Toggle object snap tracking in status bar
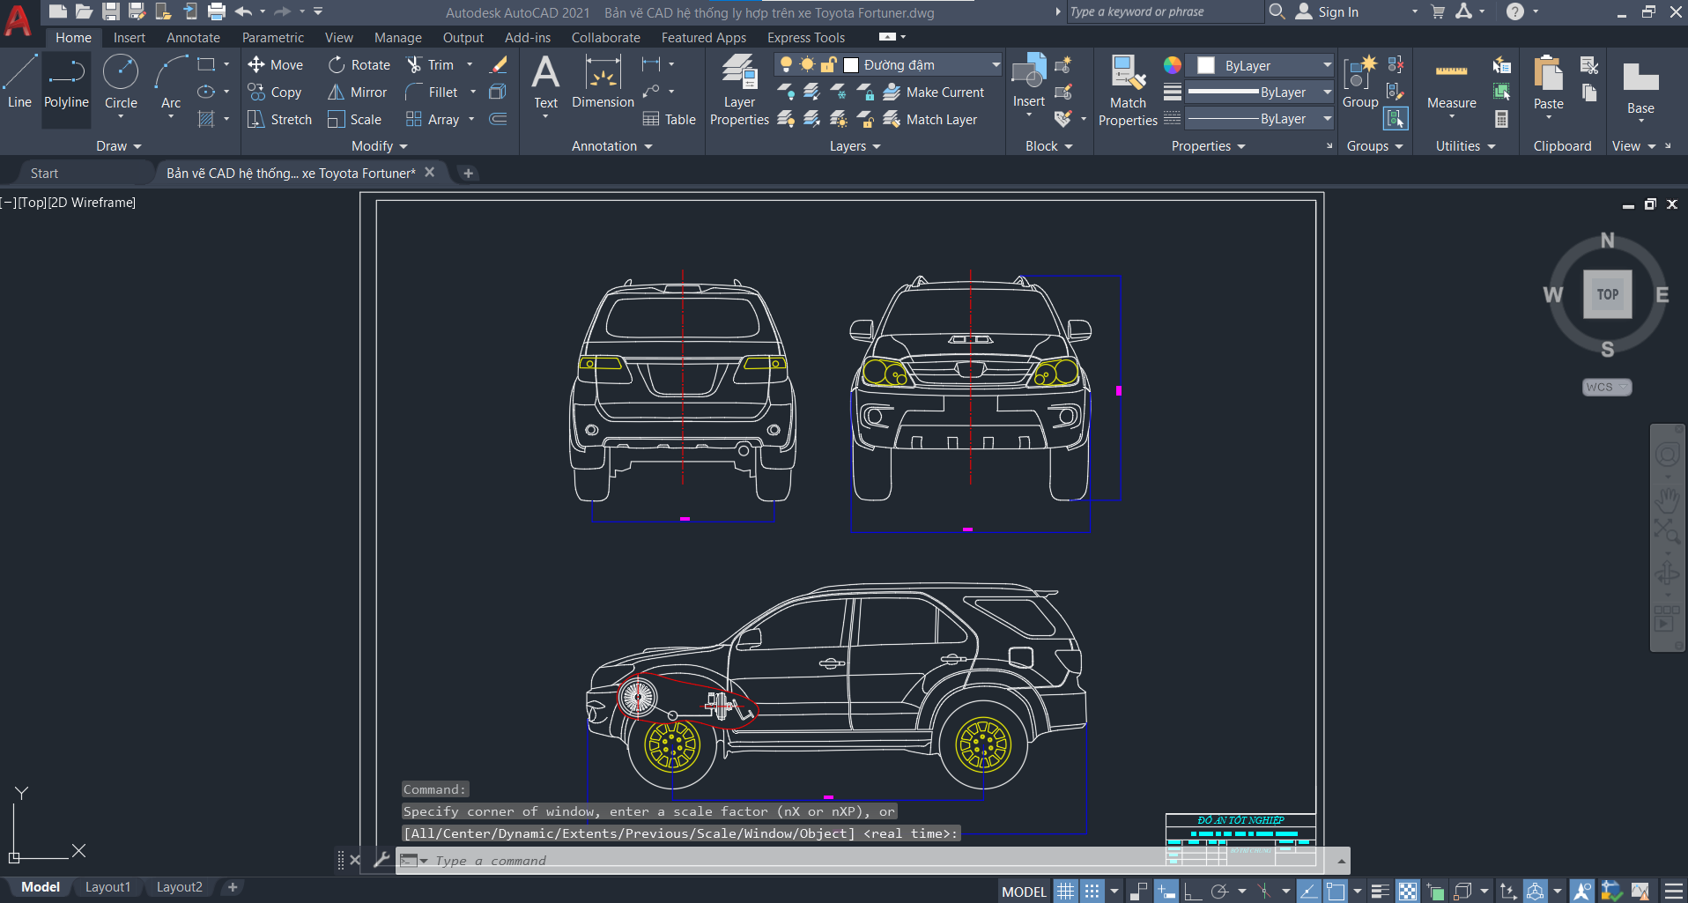This screenshot has width=1688, height=903. (1308, 892)
